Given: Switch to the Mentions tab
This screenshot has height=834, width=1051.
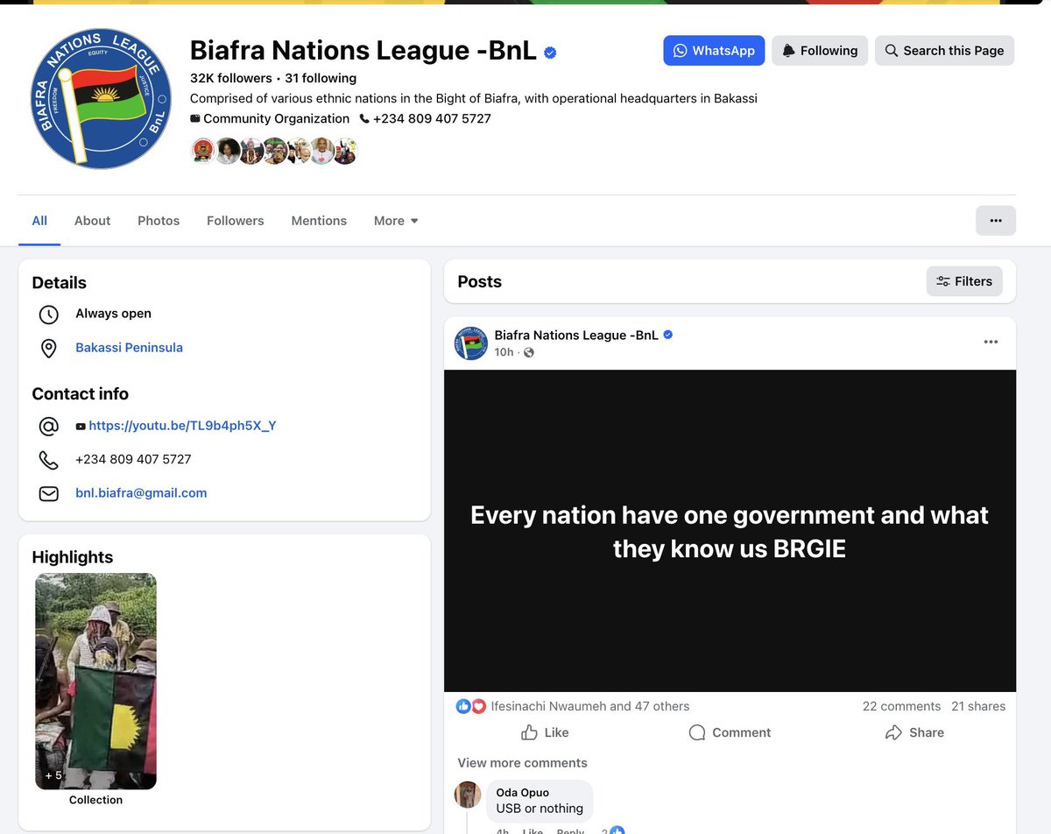Looking at the screenshot, I should point(319,221).
